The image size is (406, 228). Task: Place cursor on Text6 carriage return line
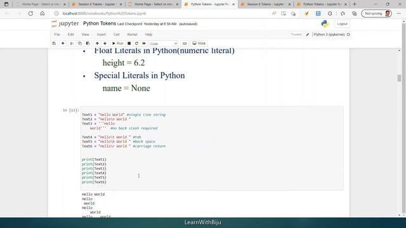[x=124, y=146]
